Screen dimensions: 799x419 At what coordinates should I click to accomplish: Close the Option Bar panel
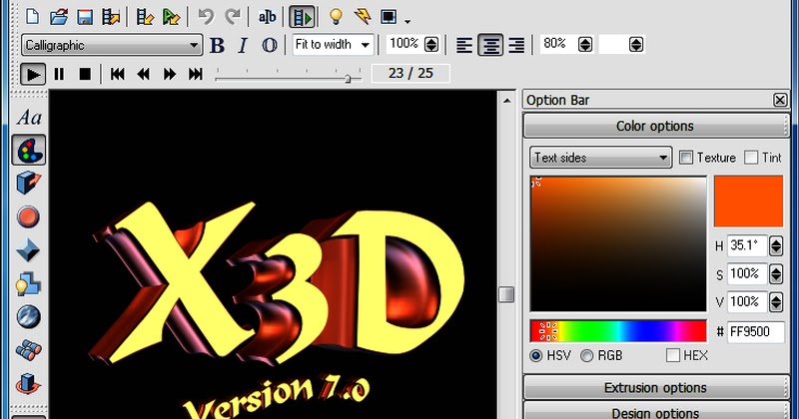(780, 100)
